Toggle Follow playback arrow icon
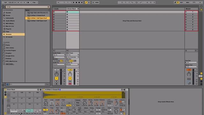Screen dimensions: 204x115 tap(58, 2)
